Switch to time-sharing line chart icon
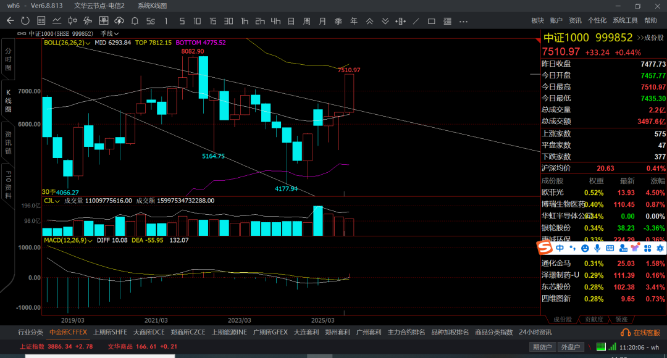Screen dimensions: 667x358 pyautogui.click(x=57, y=21)
